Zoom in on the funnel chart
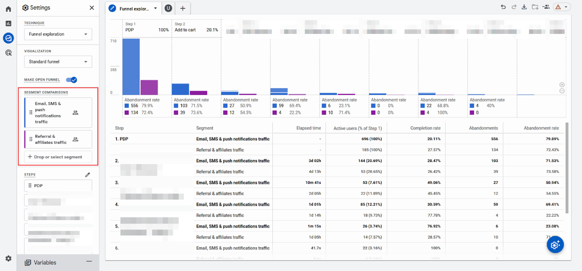Viewport: 582px width, 271px height. (562, 85)
